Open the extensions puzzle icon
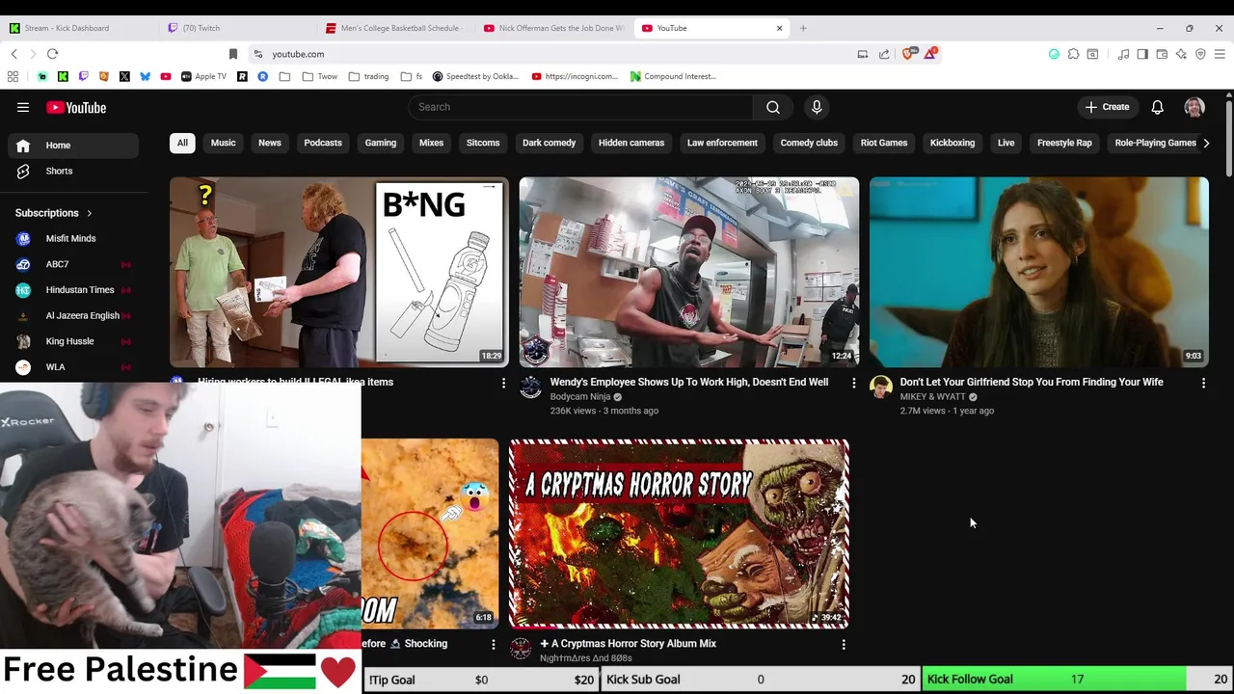Screen dimensions: 1234x694 point(1073,54)
